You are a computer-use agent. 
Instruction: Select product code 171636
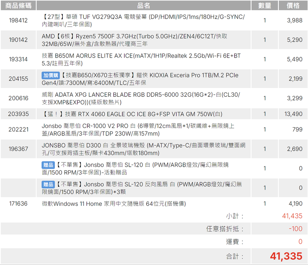point(18,203)
